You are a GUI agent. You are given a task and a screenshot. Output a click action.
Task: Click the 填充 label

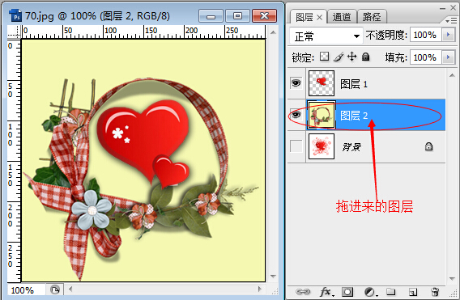coord(396,57)
